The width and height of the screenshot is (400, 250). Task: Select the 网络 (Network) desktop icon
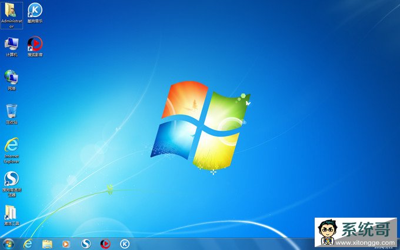click(12, 81)
